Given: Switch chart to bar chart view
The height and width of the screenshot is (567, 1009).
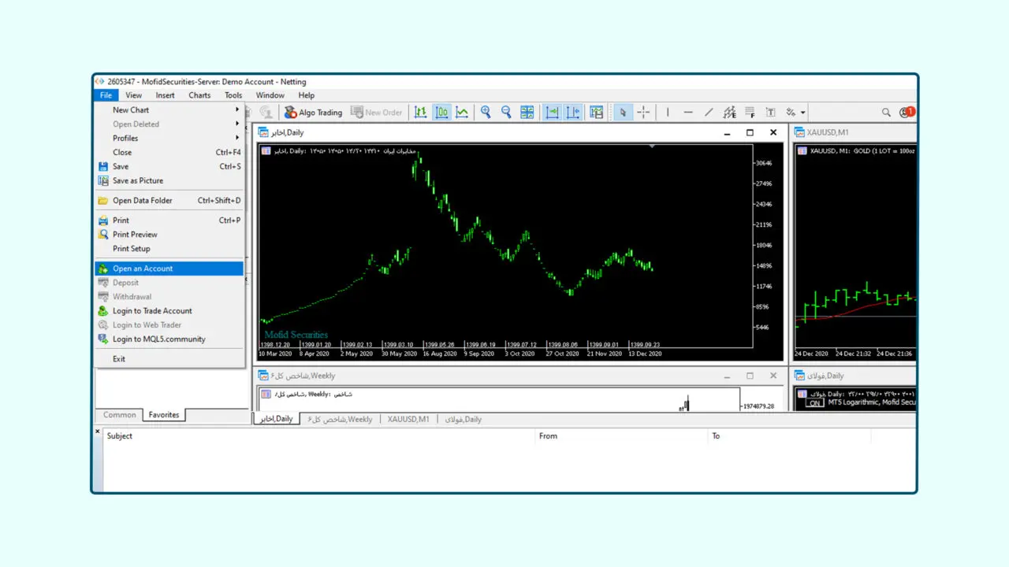Looking at the screenshot, I should coord(421,113).
